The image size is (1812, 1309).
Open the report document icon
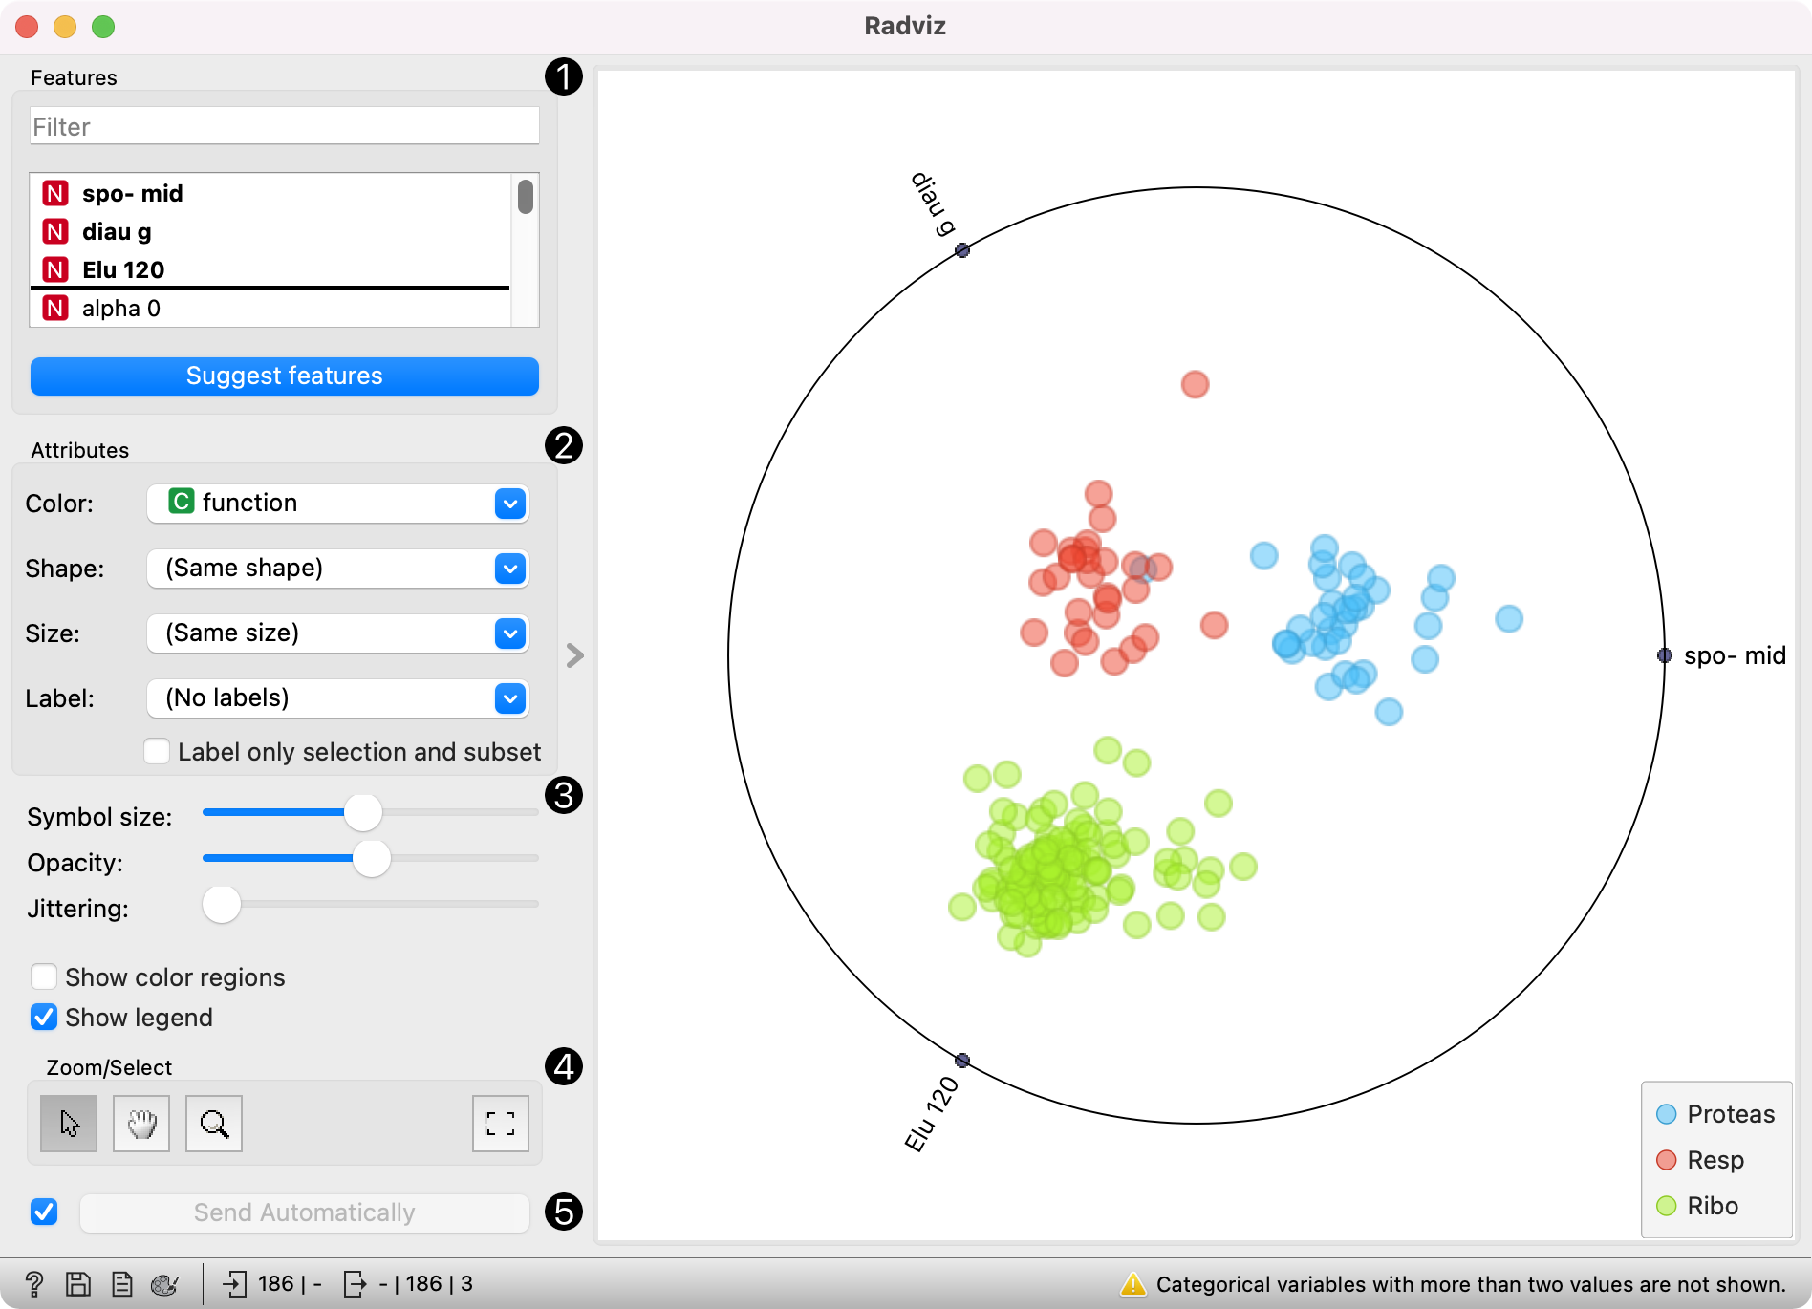(x=121, y=1283)
